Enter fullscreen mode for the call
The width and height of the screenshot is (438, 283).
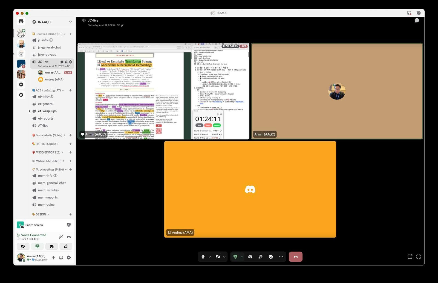tap(418, 257)
